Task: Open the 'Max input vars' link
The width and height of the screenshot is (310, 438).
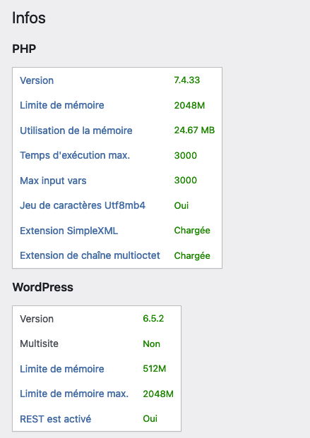Action: tap(53, 181)
